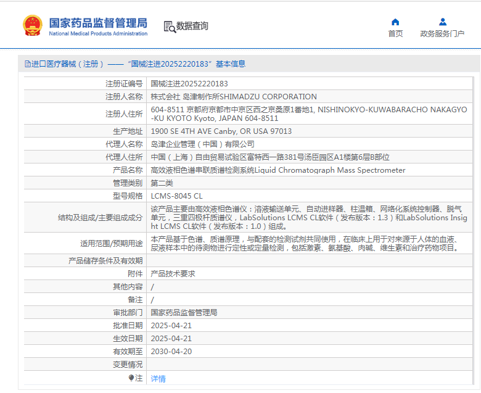The height and width of the screenshot is (393, 481).
Task: Click the 型号规格 value LCMS-8045 CL
Action: click(177, 196)
